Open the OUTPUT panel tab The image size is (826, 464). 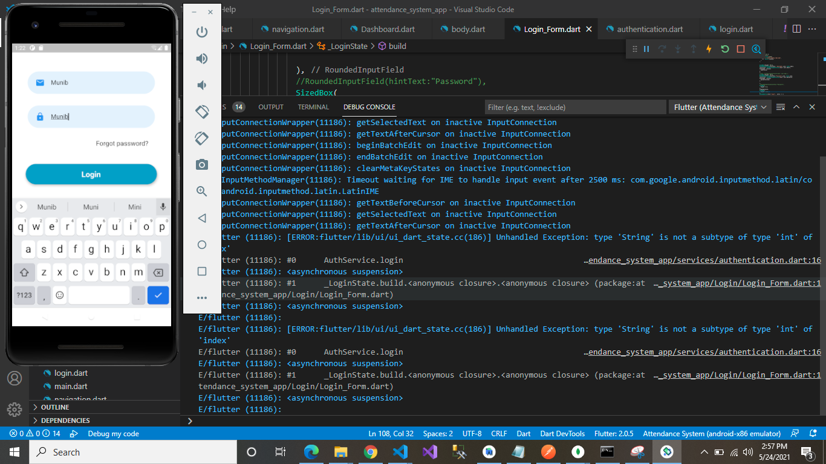click(271, 107)
